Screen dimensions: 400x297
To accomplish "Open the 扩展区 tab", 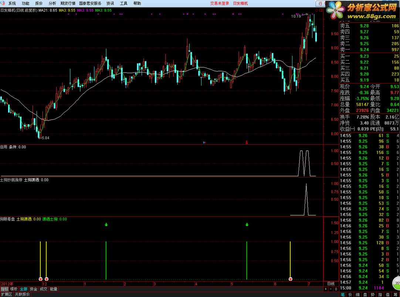I will click(x=6, y=294).
